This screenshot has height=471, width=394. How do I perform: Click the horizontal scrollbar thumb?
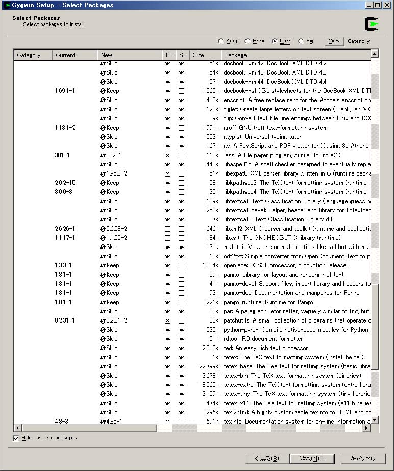(x=89, y=428)
